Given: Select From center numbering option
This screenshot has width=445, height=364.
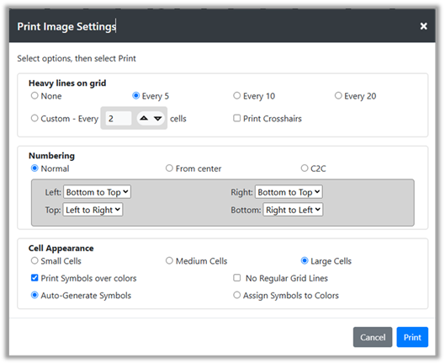Looking at the screenshot, I should (169, 168).
